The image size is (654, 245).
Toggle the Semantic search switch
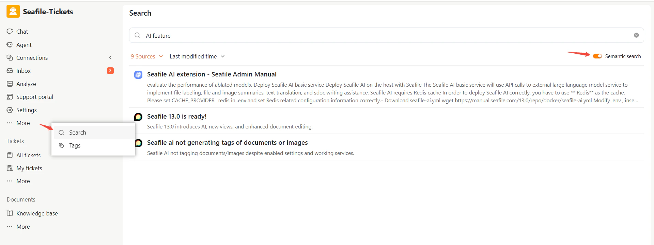pos(597,56)
